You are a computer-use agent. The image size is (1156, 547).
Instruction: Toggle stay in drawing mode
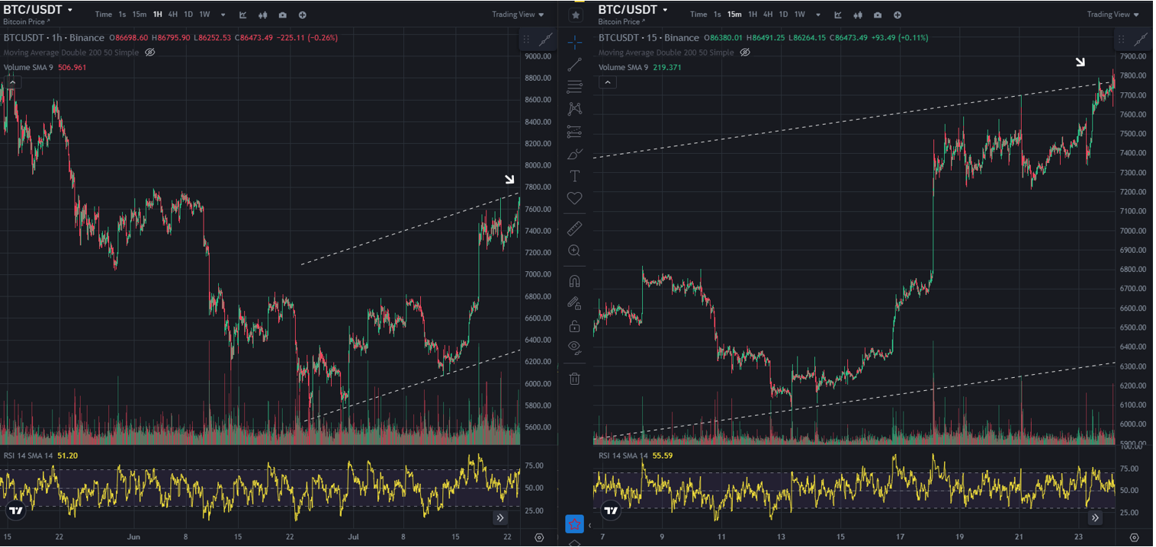[x=575, y=303]
